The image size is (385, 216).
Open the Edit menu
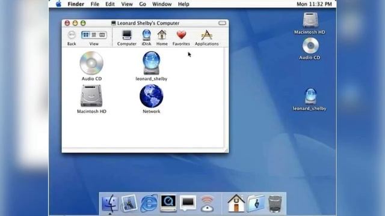pos(110,4)
